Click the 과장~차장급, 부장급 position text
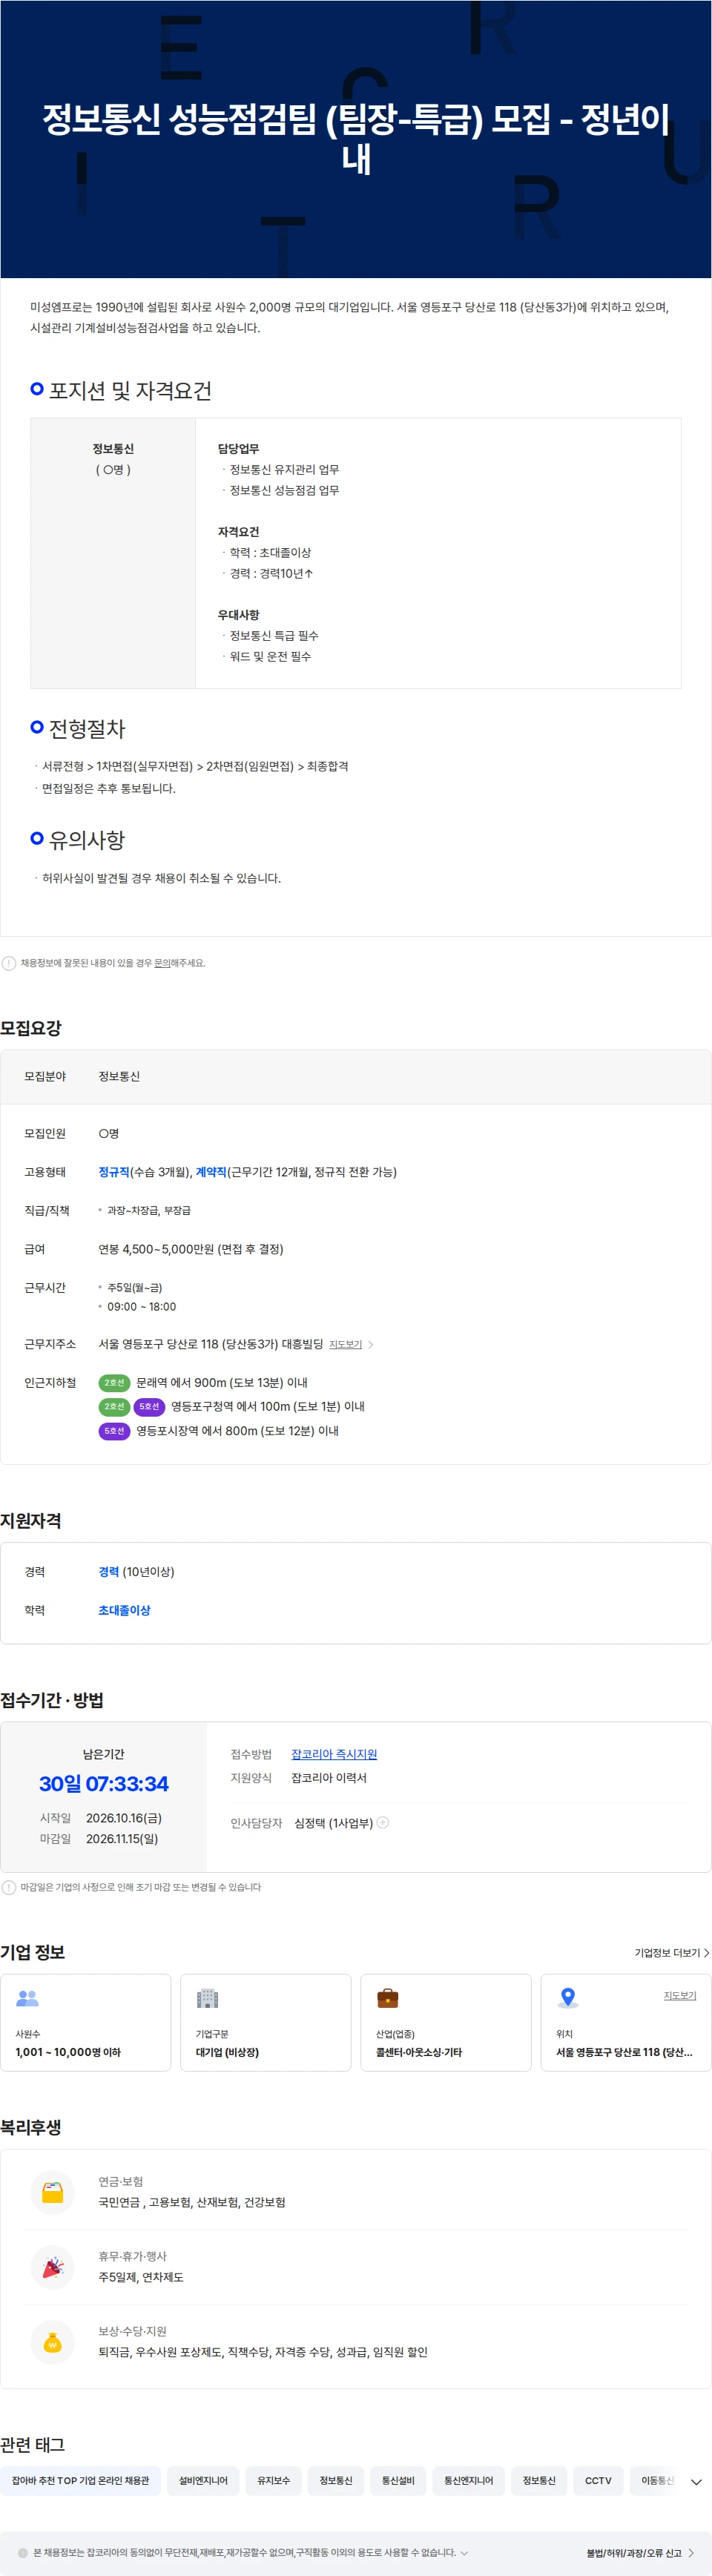Viewport: 712px width, 2576px height. click(x=149, y=1211)
